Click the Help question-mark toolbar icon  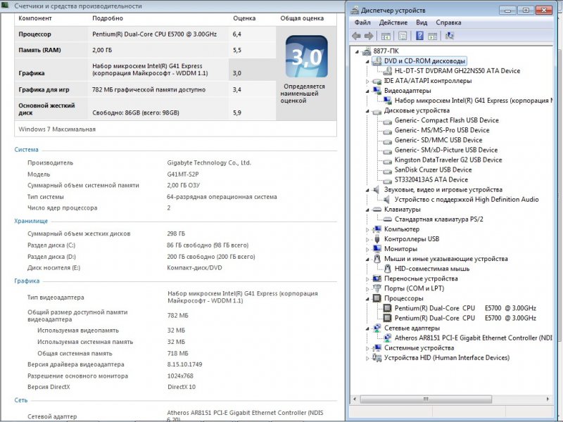pyautogui.click(x=420, y=36)
